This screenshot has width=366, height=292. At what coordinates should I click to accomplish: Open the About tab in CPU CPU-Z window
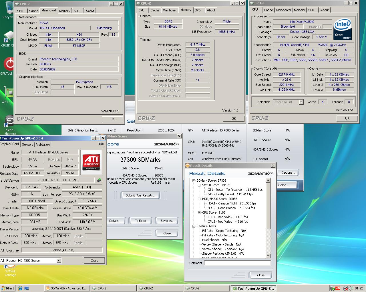(324, 10)
